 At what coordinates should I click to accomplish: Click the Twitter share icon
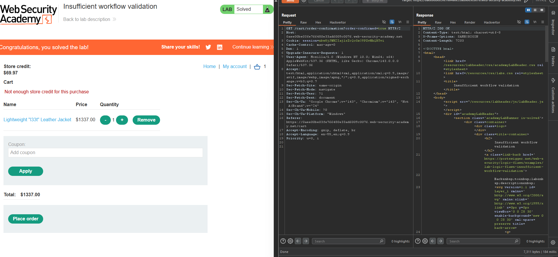(x=208, y=47)
